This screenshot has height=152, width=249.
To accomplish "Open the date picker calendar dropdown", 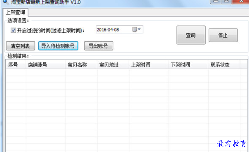I will coord(137,29).
